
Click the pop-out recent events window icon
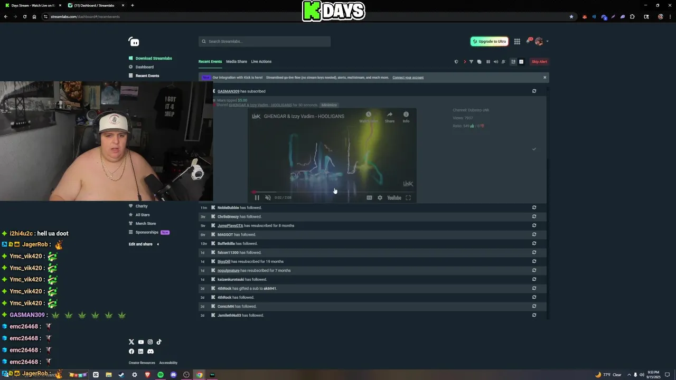[480, 62]
